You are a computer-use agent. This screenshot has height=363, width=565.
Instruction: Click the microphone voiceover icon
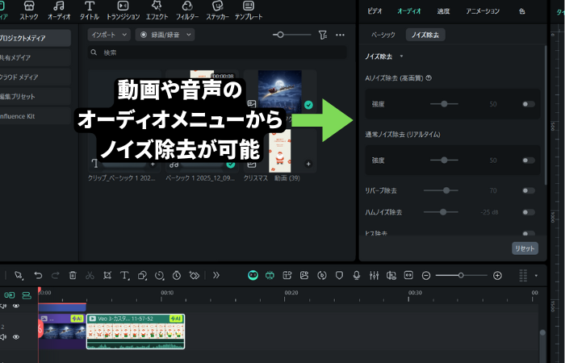tap(357, 276)
